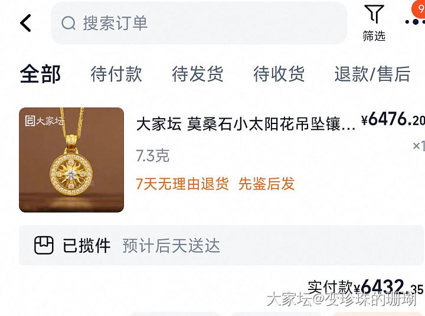The image size is (425, 316).
Task: Tap the 7天无理由退货 label
Action: (182, 184)
